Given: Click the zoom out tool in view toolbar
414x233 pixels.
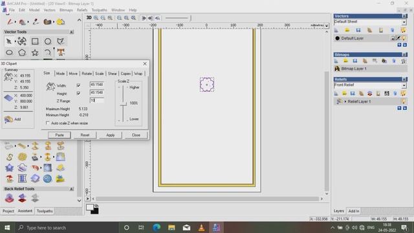Looking at the screenshot, I should (103, 17).
